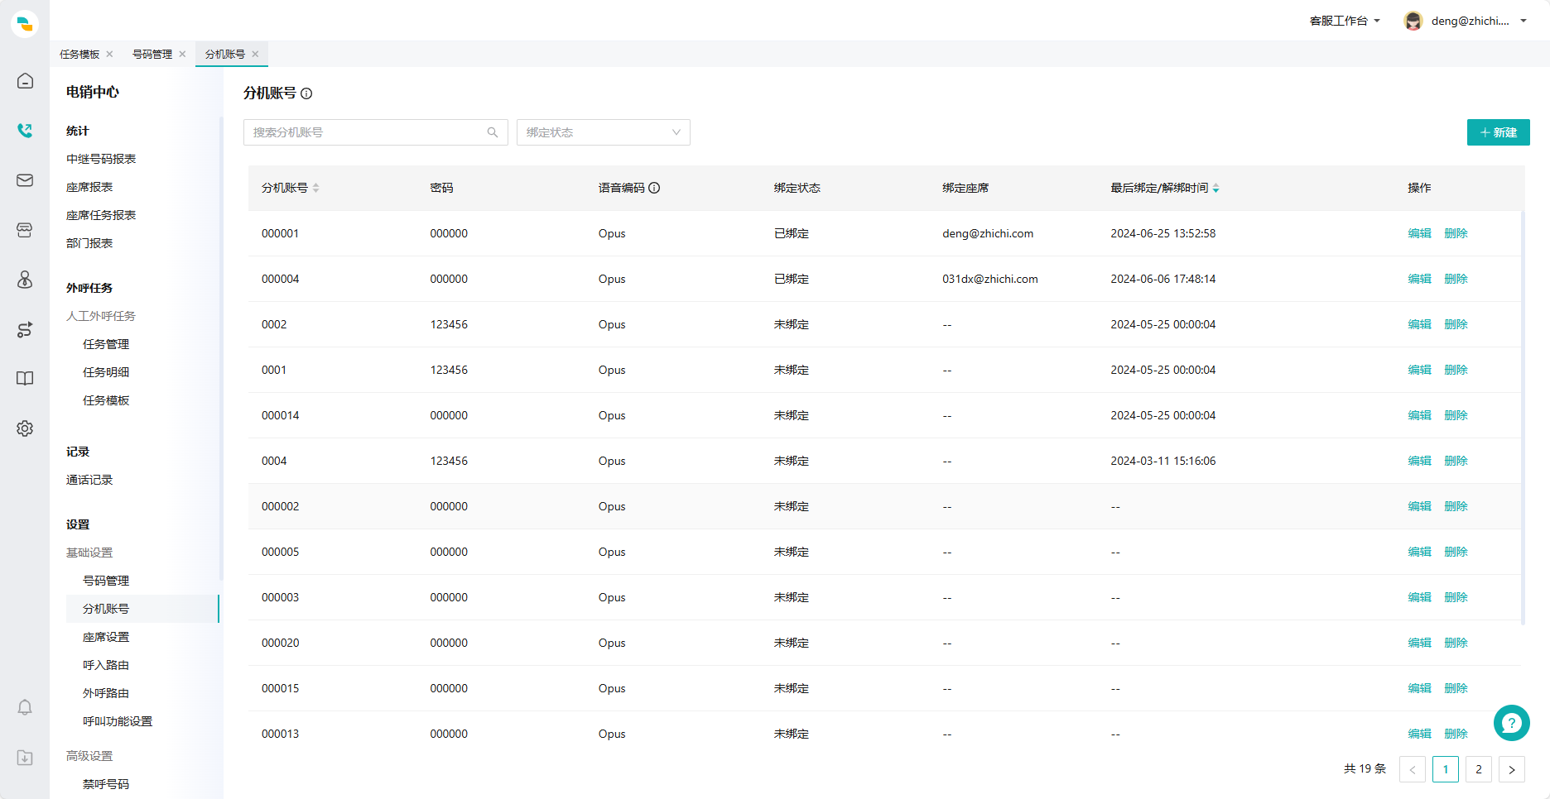The height and width of the screenshot is (799, 1550).
Task: Select the phone call center sidebar icon
Action: tap(25, 131)
